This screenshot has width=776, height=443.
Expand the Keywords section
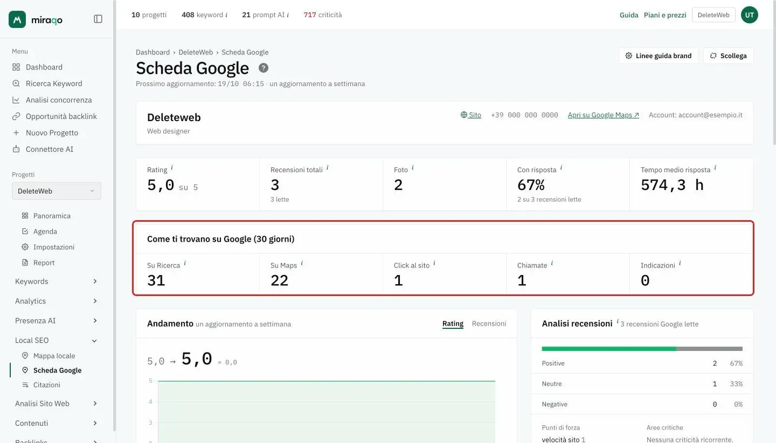pos(57,282)
